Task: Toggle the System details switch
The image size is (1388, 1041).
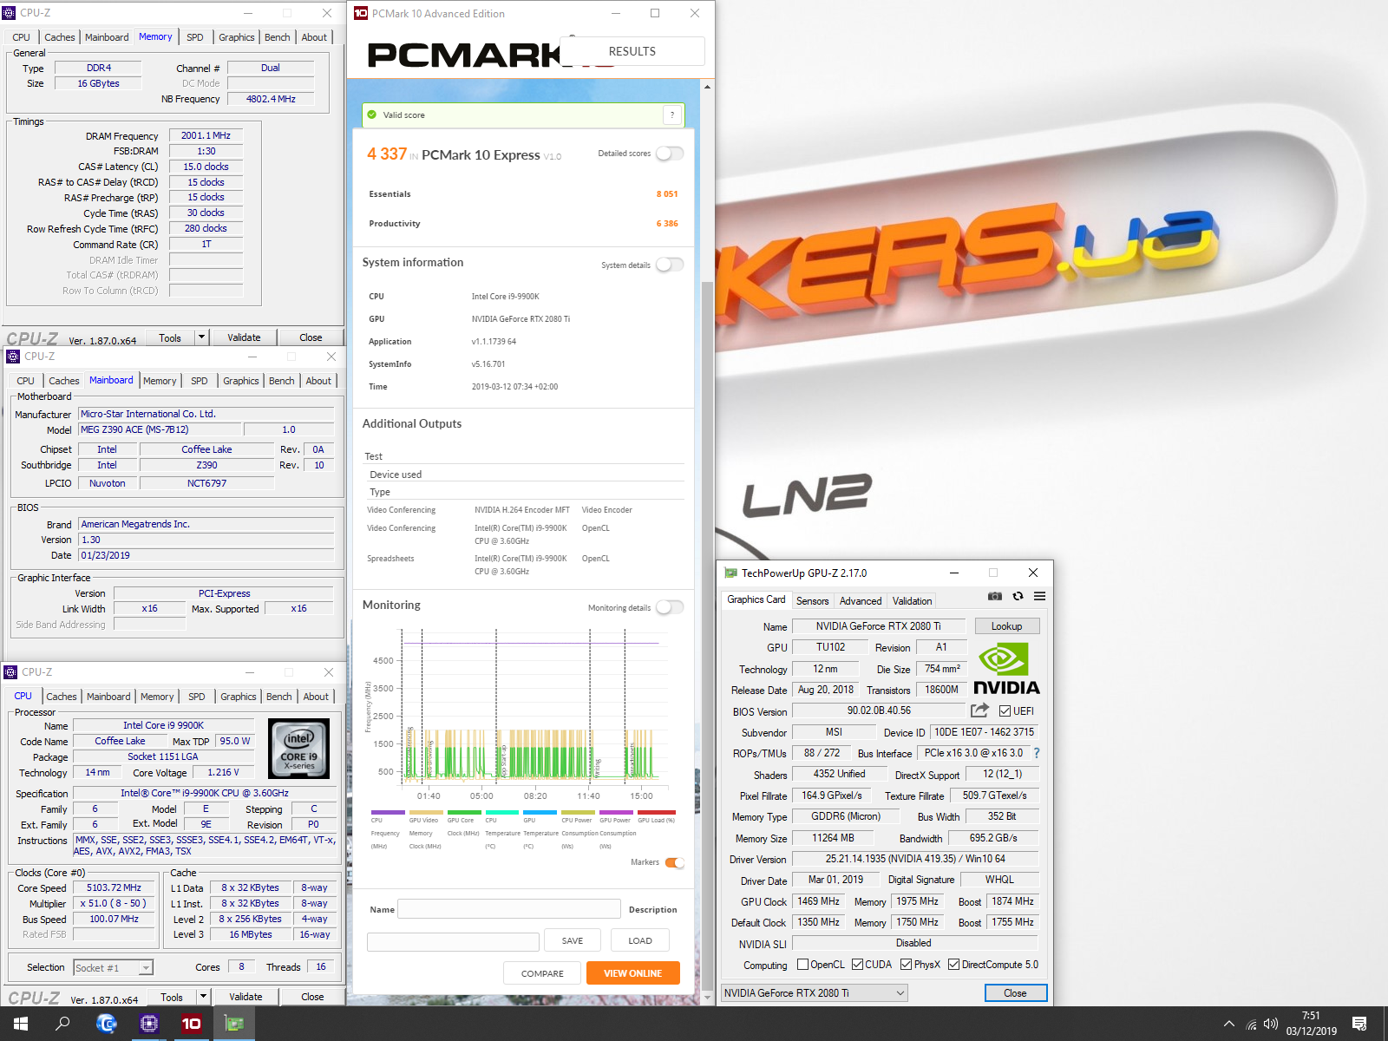Action: [x=670, y=265]
